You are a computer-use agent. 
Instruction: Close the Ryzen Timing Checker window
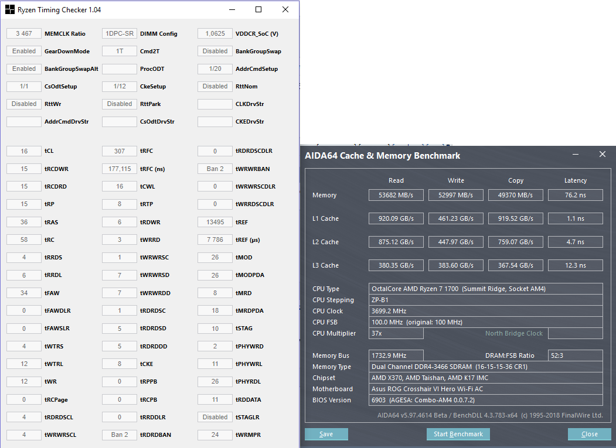click(285, 9)
